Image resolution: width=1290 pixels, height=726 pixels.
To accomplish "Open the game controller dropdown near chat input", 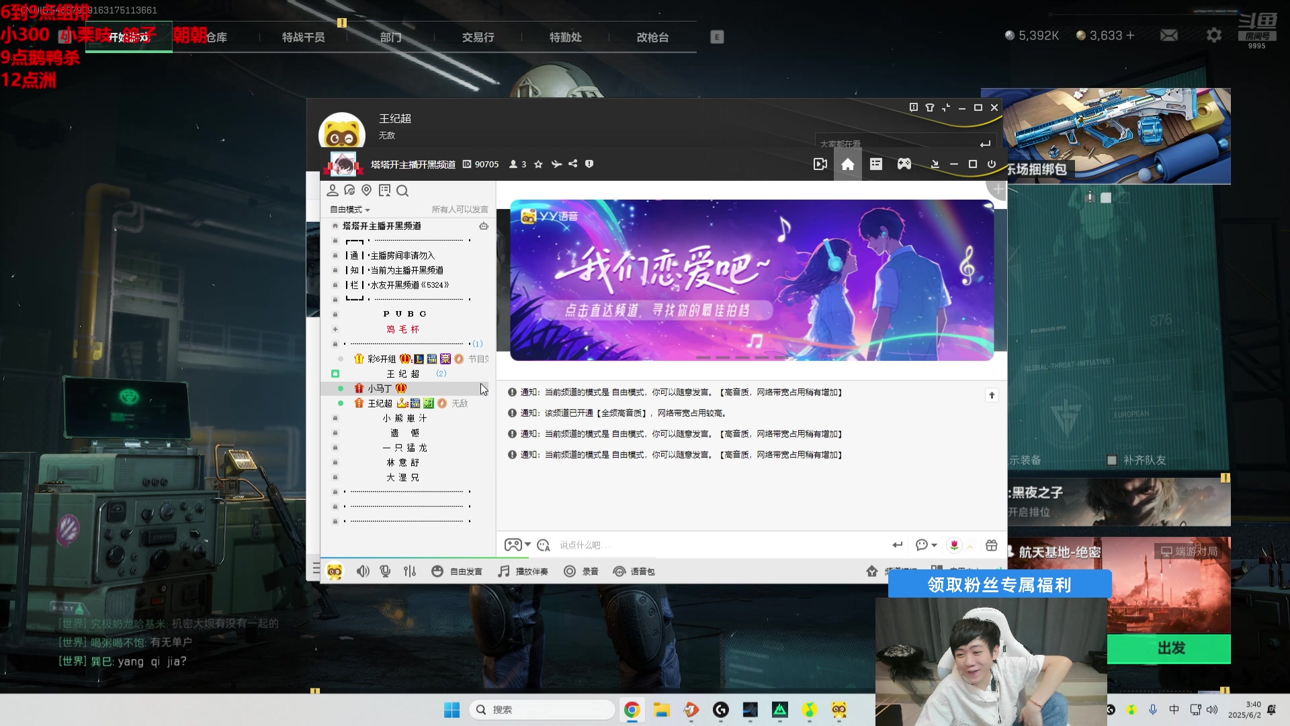I will pyautogui.click(x=517, y=545).
